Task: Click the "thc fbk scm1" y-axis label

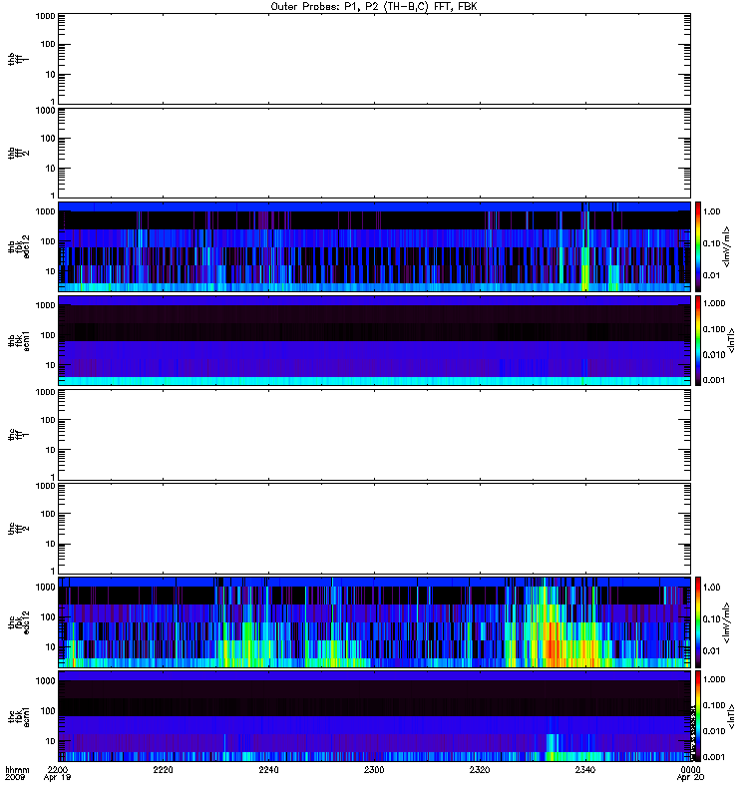Action: (19, 716)
